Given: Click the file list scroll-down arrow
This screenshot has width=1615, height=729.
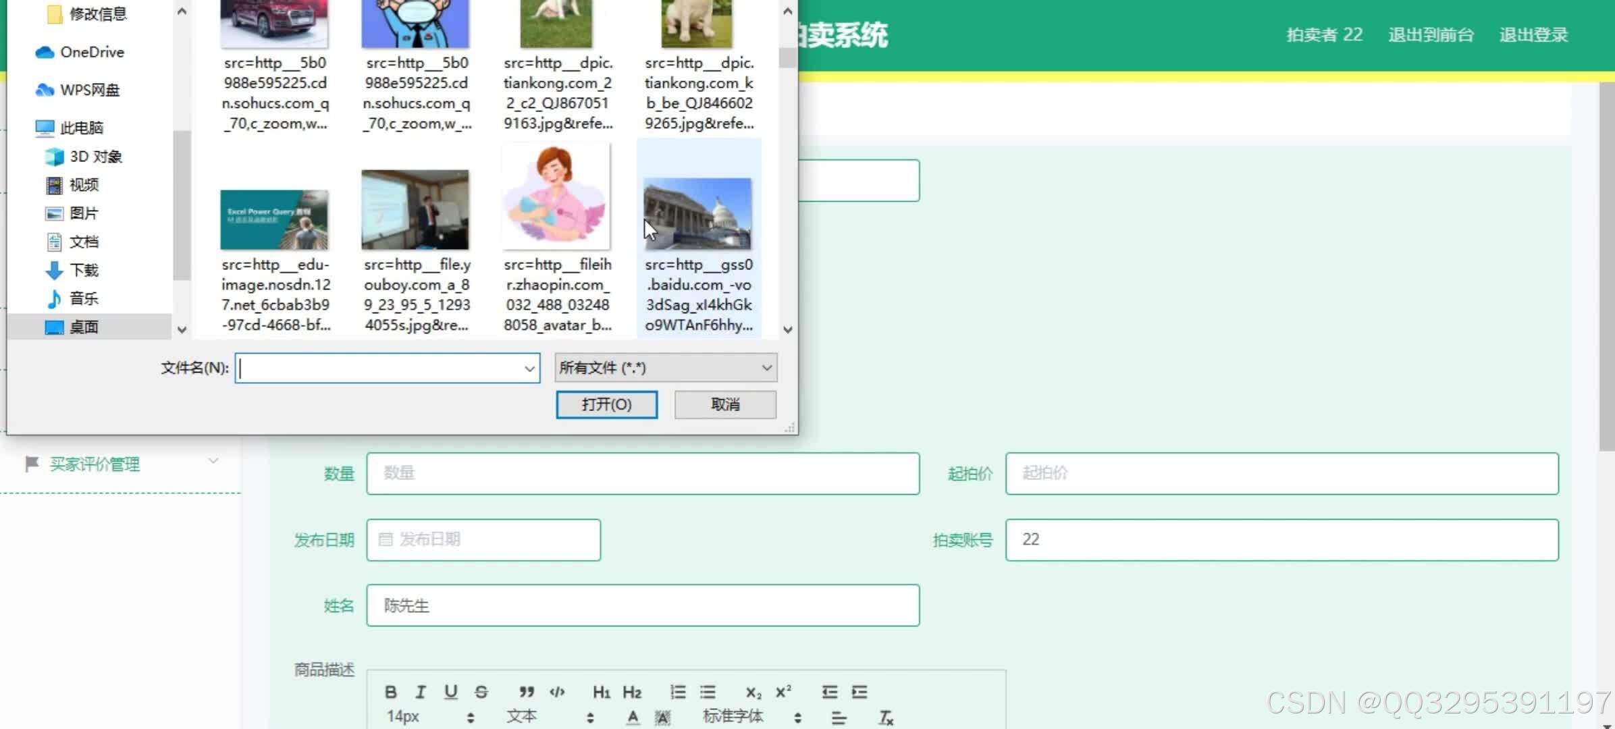Looking at the screenshot, I should pos(787,329).
